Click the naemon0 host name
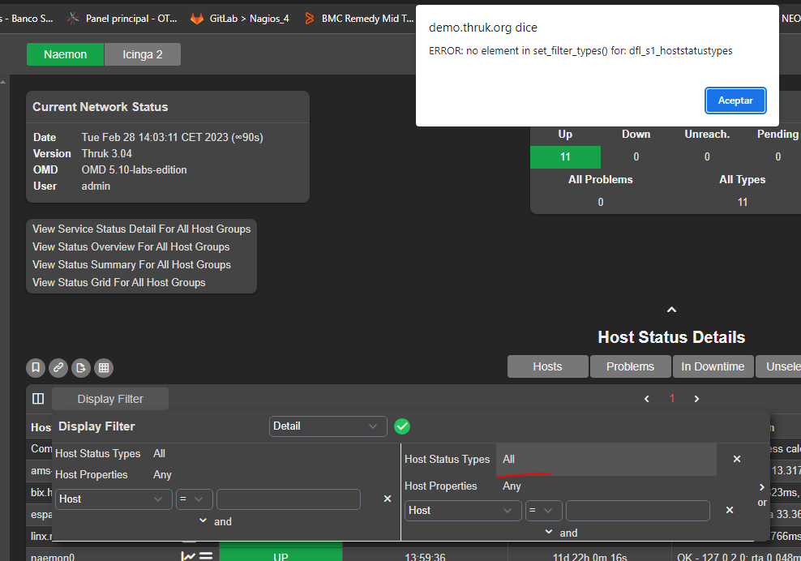This screenshot has height=561, width=801. click(53, 557)
